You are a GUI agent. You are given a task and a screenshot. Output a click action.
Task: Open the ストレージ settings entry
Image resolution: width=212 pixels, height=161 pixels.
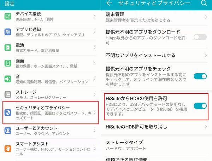[x=50, y=94]
